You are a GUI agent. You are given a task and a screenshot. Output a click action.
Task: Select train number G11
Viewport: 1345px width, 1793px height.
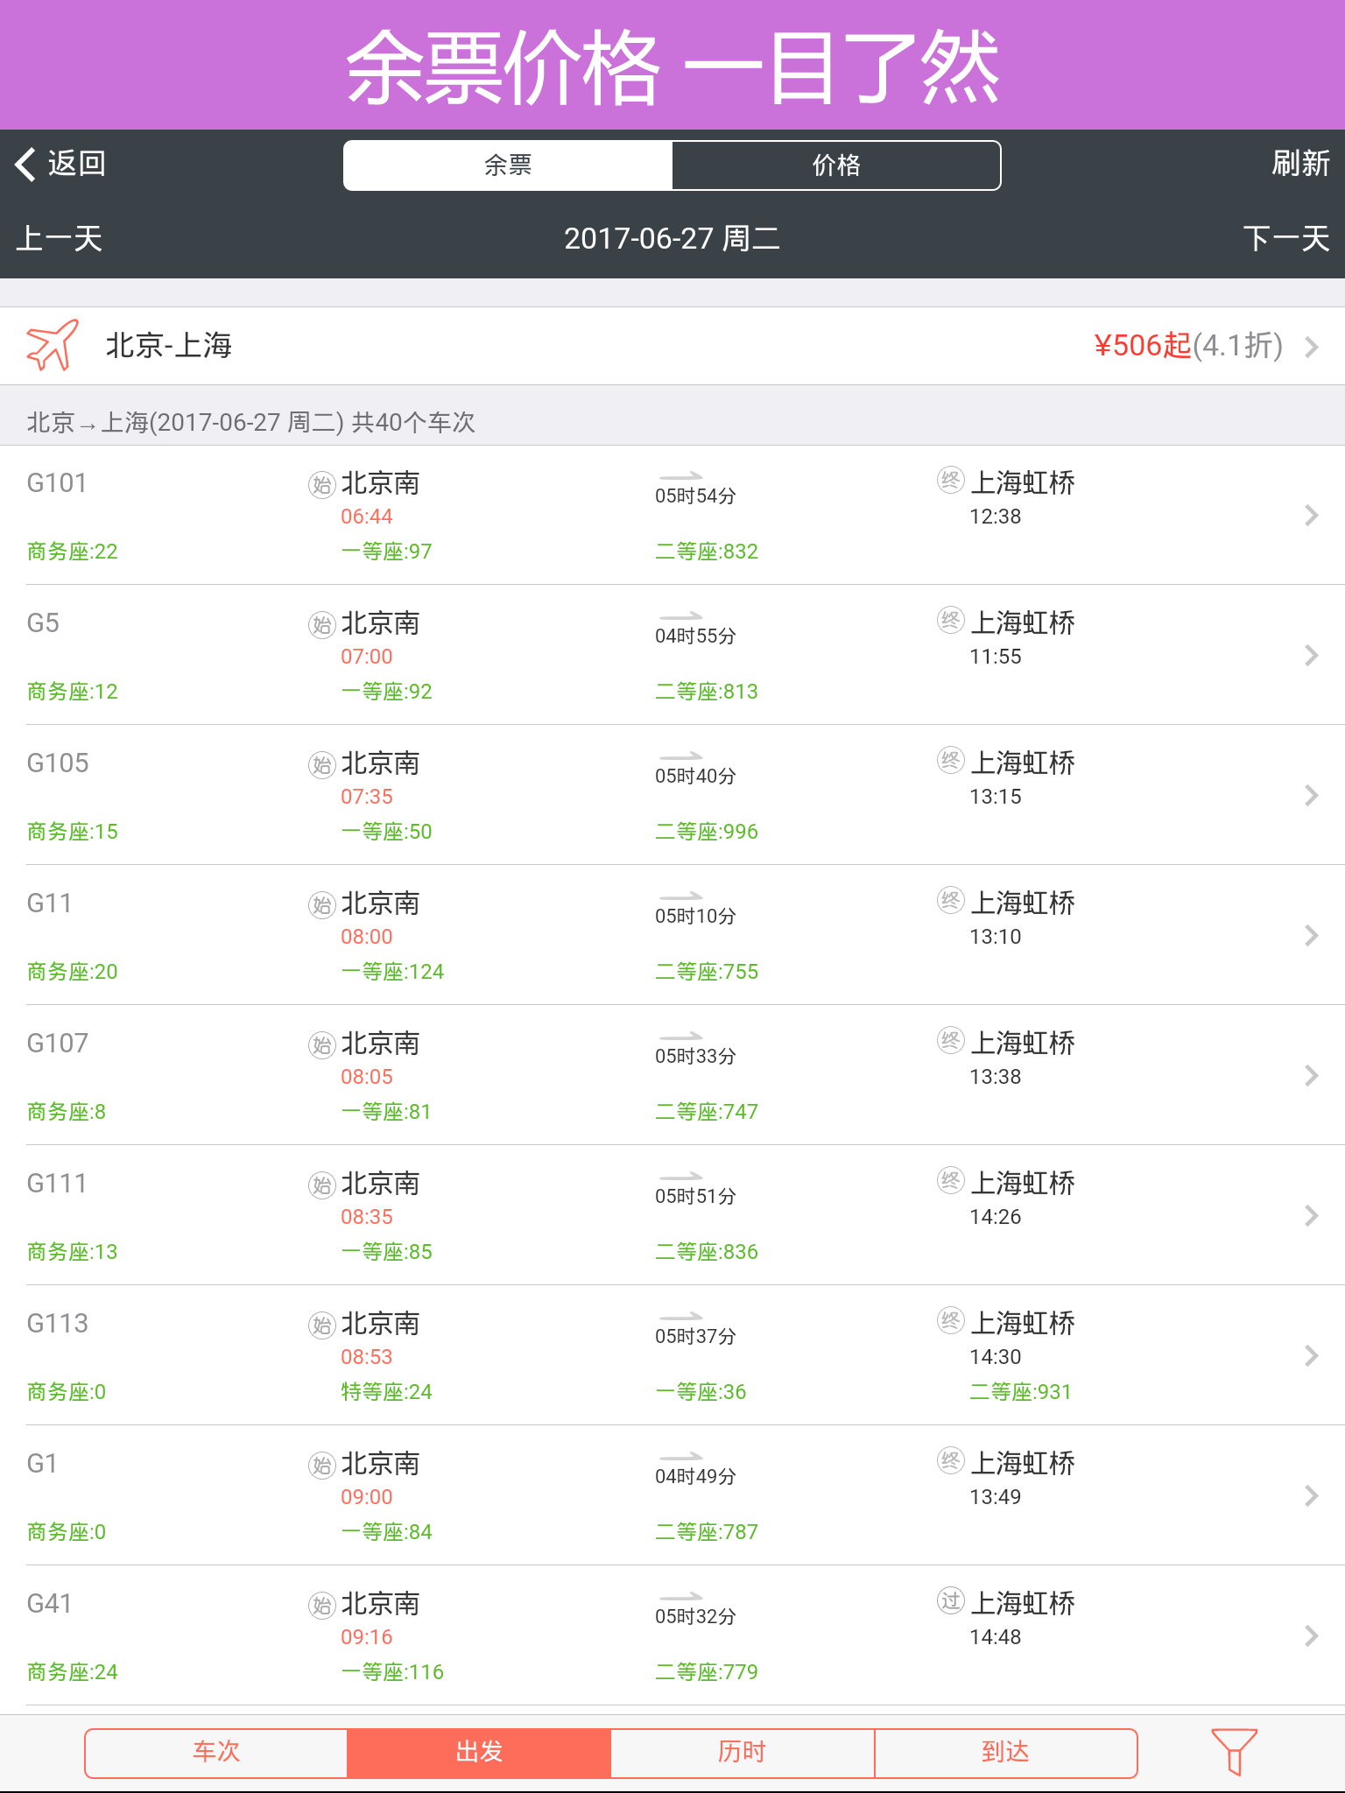(49, 904)
